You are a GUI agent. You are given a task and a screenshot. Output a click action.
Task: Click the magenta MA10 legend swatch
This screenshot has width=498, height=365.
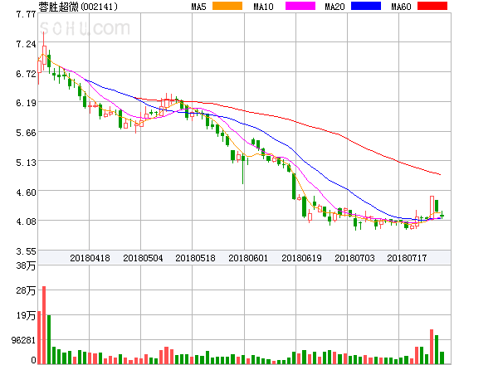pyautogui.click(x=300, y=6)
